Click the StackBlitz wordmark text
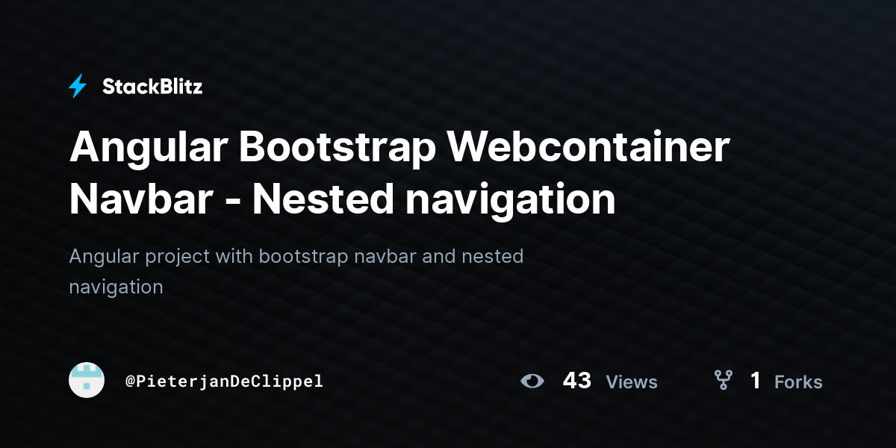Screen dimensions: 896x448 [x=152, y=87]
